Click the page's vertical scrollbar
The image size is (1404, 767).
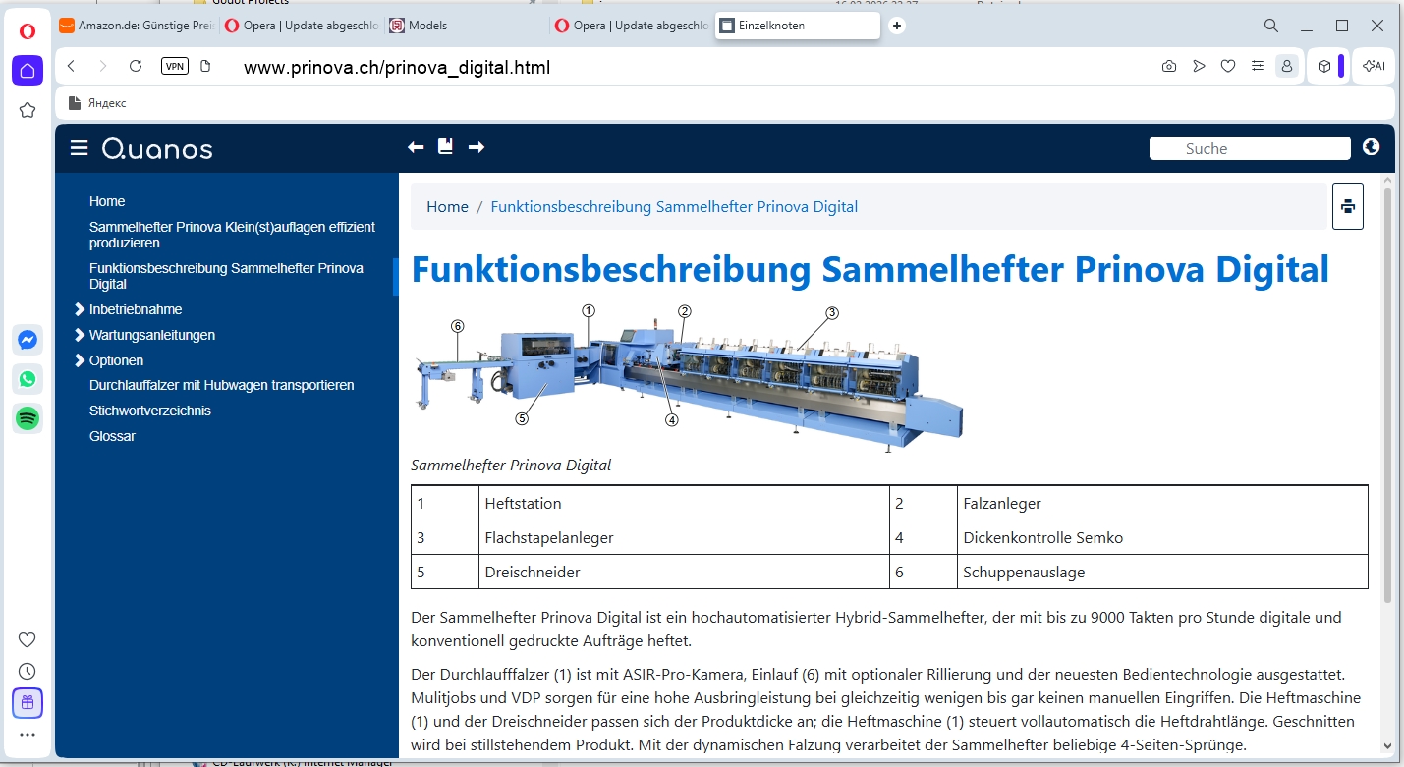pos(1387,393)
